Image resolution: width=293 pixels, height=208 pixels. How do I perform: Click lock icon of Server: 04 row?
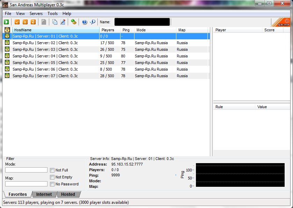(7, 56)
